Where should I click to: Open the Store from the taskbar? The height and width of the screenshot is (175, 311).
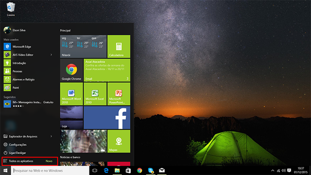point(128,171)
